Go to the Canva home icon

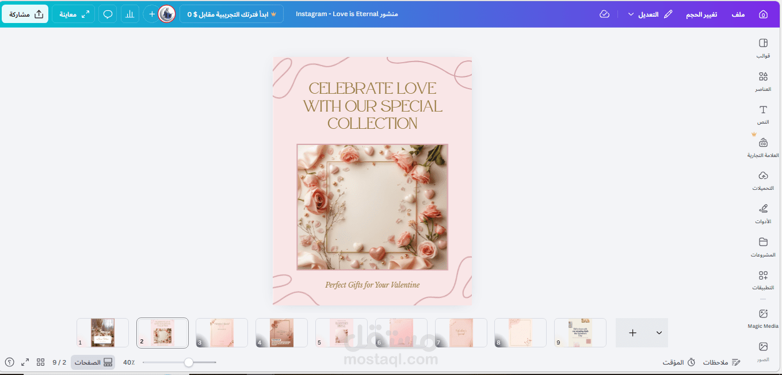[763, 14]
